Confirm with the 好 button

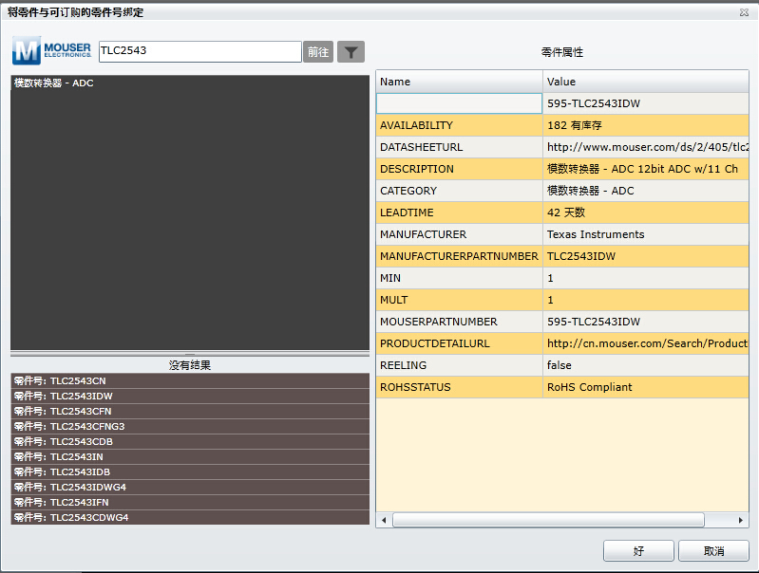(x=638, y=551)
